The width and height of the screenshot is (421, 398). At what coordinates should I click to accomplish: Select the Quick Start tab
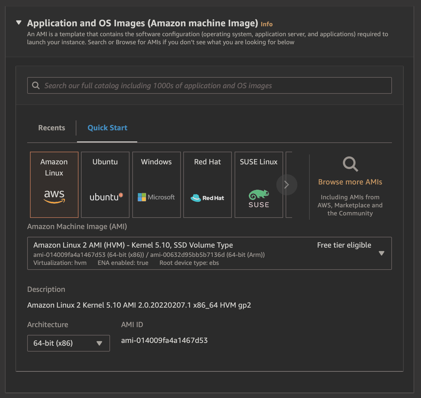(107, 128)
